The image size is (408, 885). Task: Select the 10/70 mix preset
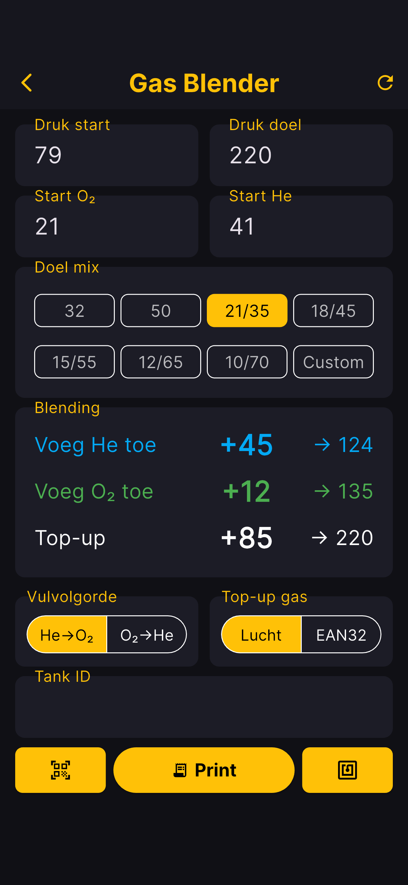tap(247, 362)
